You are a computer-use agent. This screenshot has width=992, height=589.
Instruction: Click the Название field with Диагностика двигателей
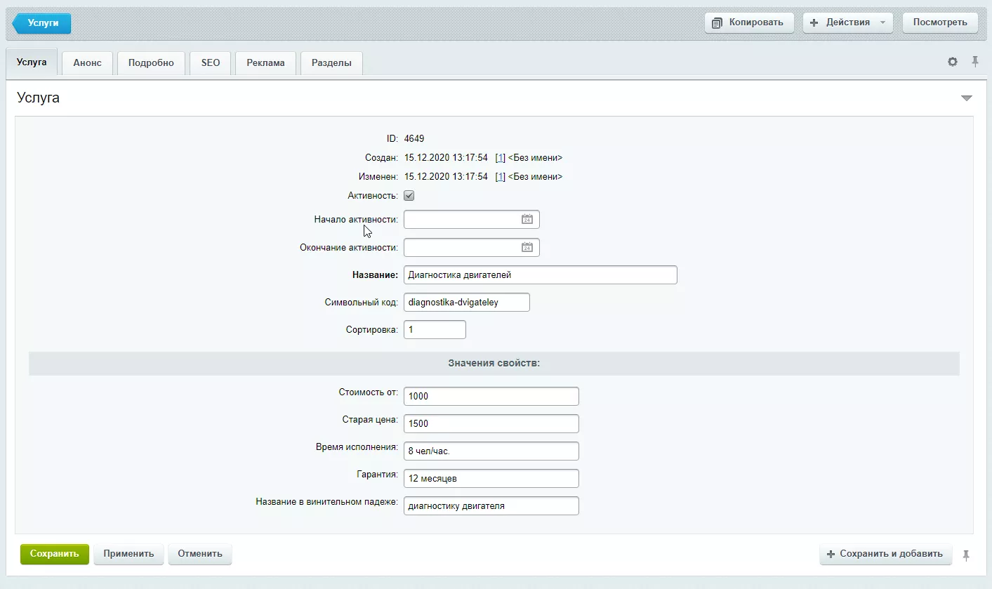[541, 274]
